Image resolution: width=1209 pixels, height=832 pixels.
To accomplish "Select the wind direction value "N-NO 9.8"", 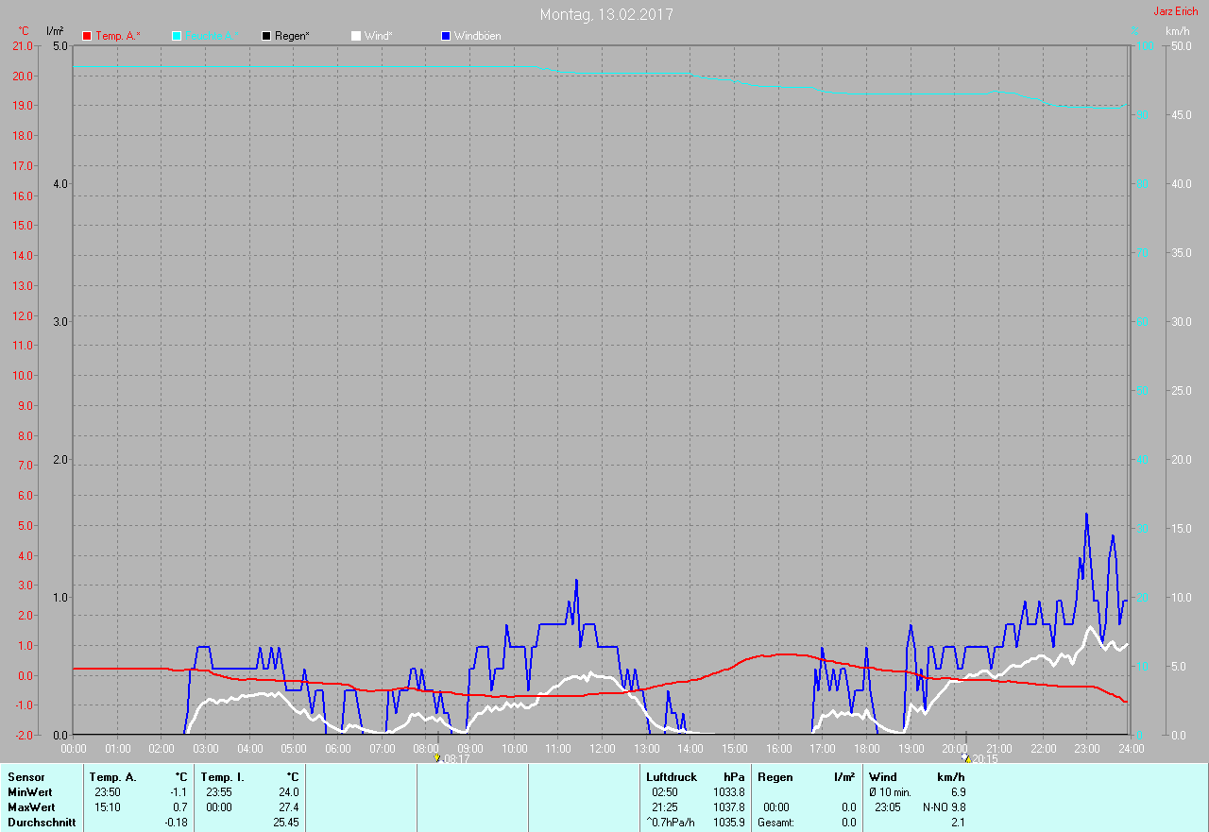I will click(945, 807).
